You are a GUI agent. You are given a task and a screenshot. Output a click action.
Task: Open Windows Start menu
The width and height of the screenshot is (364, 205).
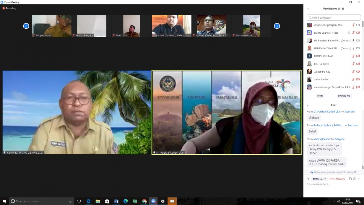click(x=4, y=201)
